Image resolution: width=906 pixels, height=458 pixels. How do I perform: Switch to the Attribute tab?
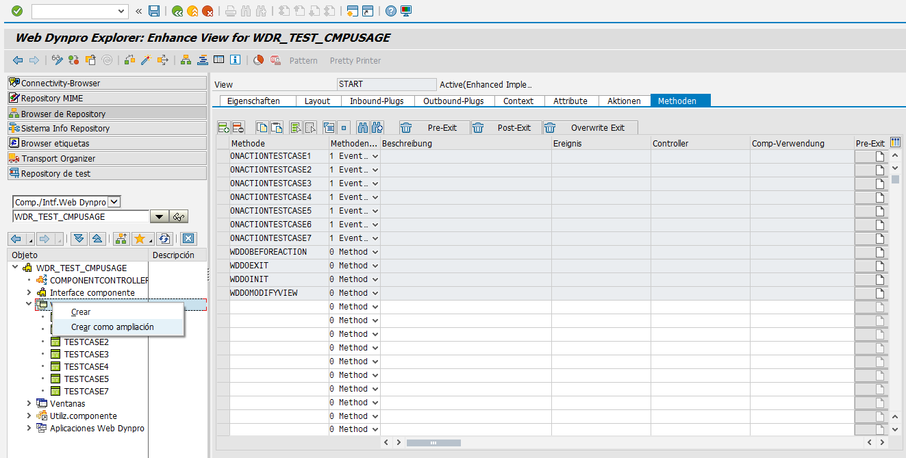tap(570, 101)
